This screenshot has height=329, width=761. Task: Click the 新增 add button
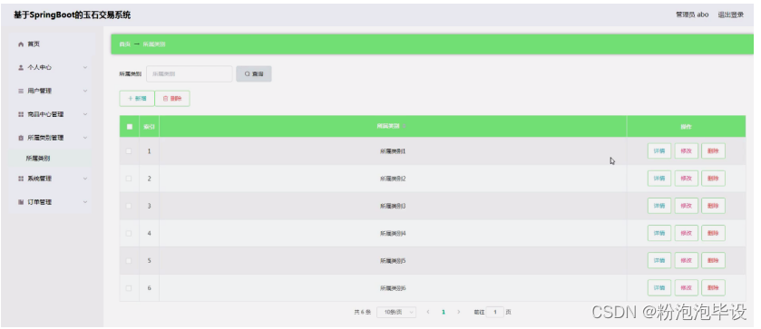pyautogui.click(x=137, y=98)
